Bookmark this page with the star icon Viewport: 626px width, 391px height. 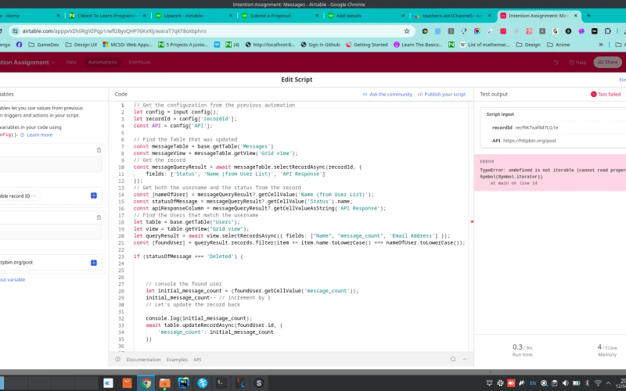pyautogui.click(x=407, y=31)
